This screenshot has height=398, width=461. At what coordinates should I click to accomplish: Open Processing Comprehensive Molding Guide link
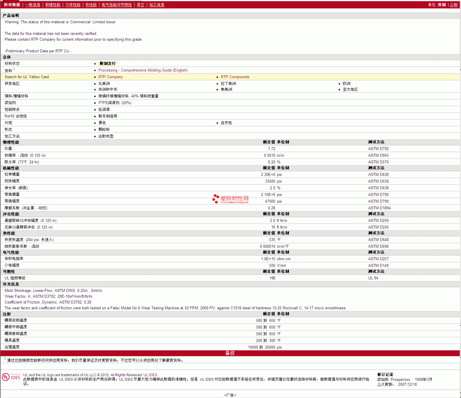(143, 70)
